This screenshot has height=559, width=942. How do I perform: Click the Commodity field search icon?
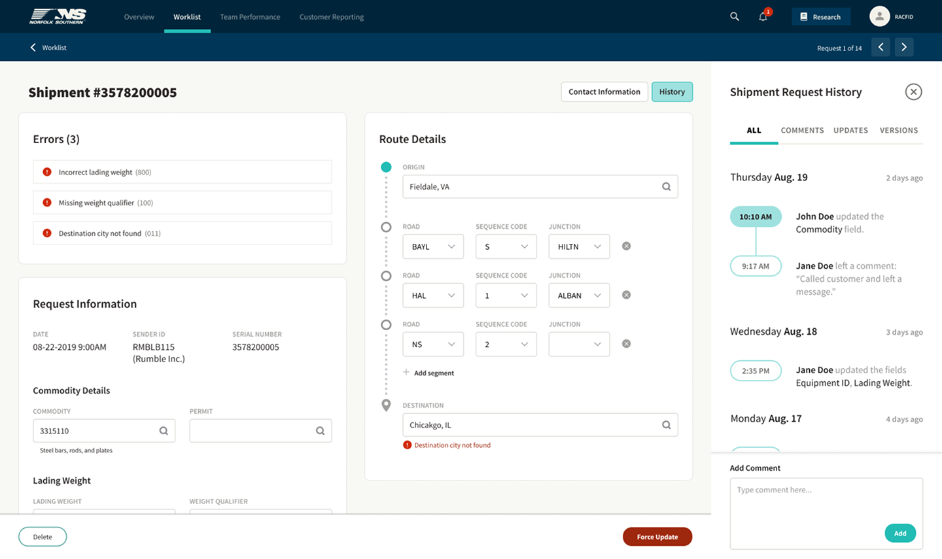(x=164, y=431)
